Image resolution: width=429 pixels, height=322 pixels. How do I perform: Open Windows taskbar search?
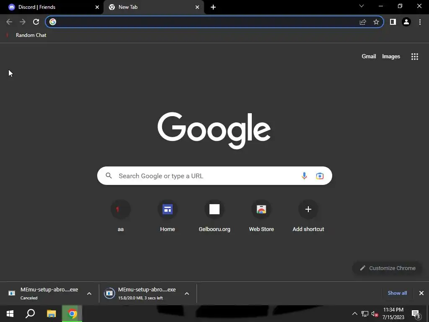click(30, 314)
